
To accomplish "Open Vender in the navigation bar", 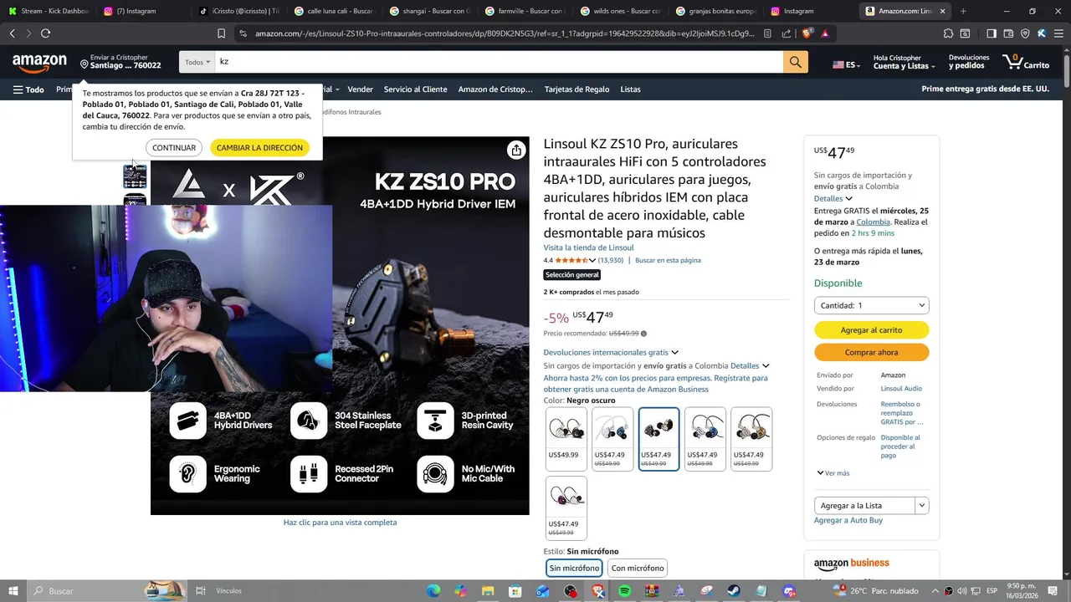I will (360, 89).
